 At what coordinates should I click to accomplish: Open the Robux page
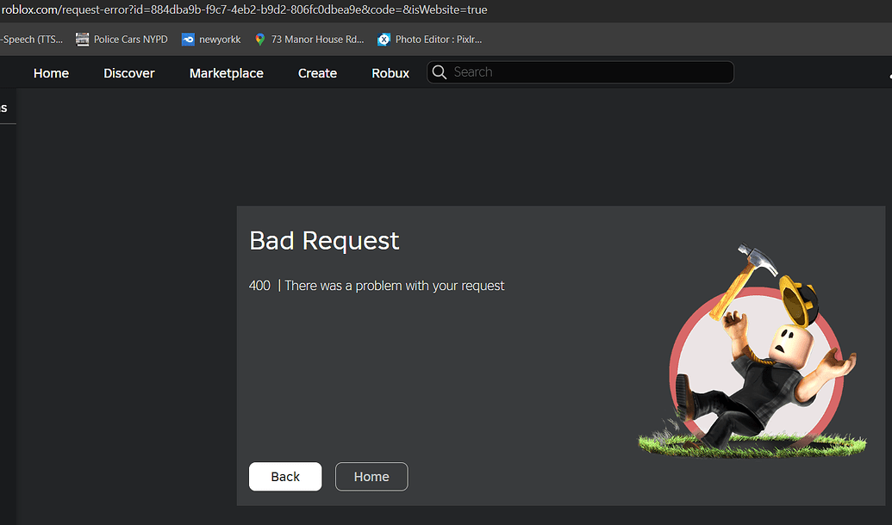390,73
